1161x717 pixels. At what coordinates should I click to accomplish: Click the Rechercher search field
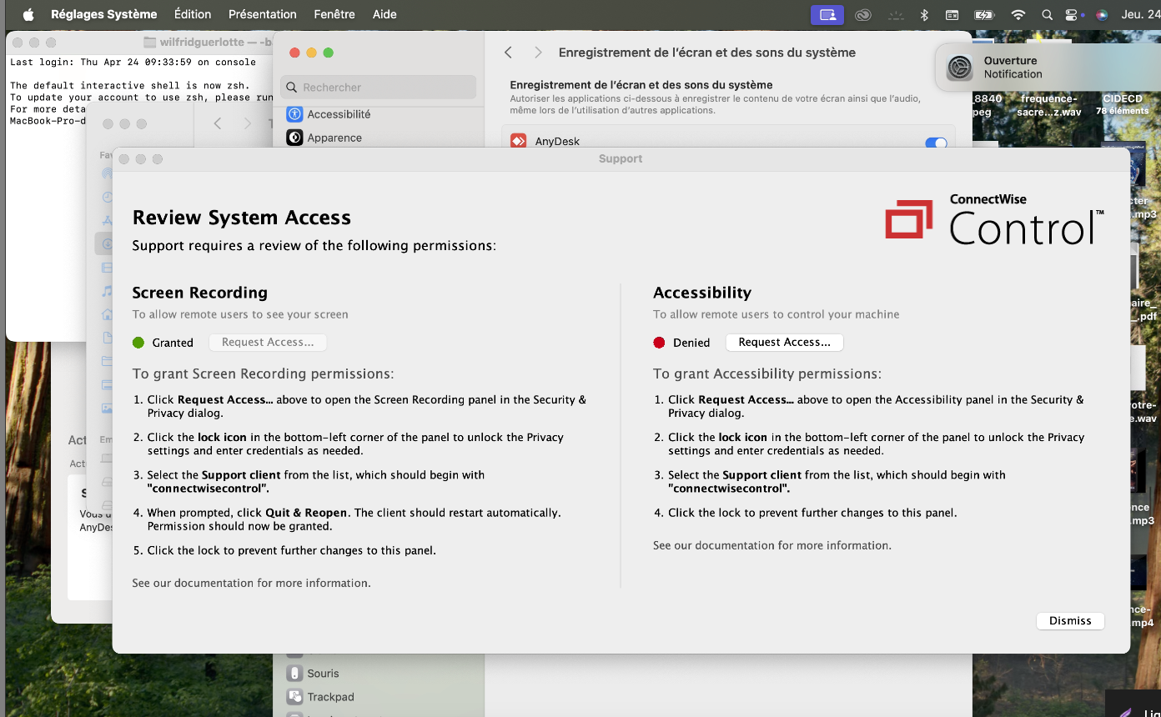point(379,88)
